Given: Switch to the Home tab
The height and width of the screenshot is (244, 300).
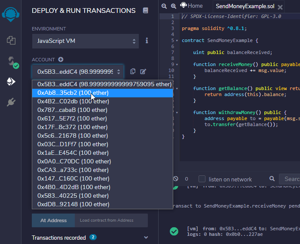Looking at the screenshot, I should pyautogui.click(x=191, y=6).
